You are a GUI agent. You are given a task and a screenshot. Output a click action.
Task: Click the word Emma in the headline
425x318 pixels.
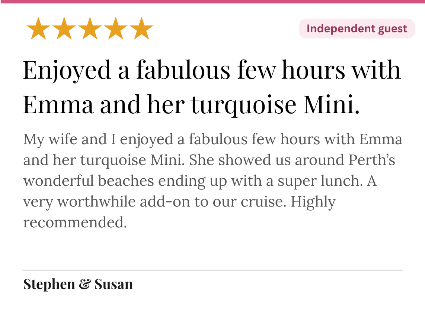click(x=58, y=104)
